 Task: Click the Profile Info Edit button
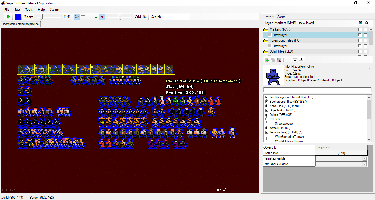tap(341, 153)
